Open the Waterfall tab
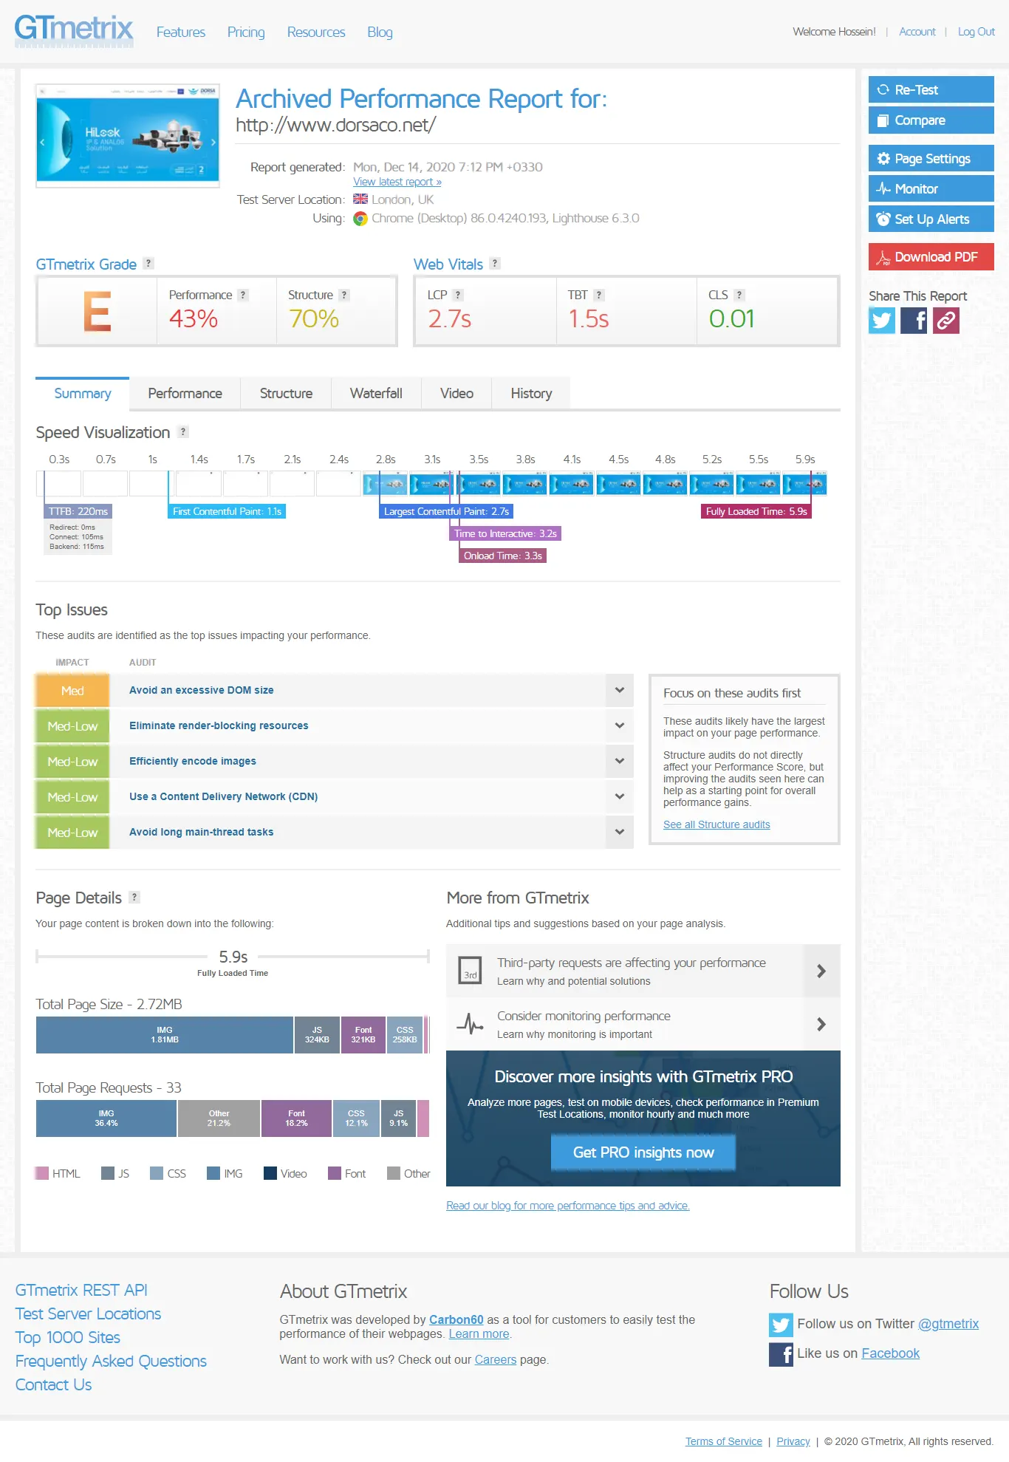The width and height of the screenshot is (1009, 1462). tap(376, 394)
